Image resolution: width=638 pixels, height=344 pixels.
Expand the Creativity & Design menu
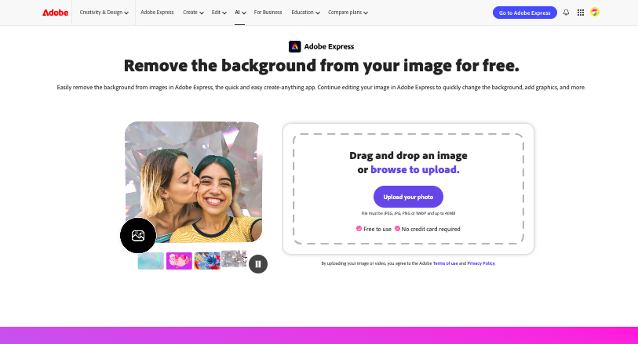[104, 13]
